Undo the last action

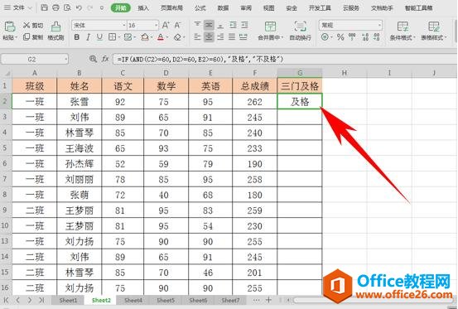click(79, 8)
